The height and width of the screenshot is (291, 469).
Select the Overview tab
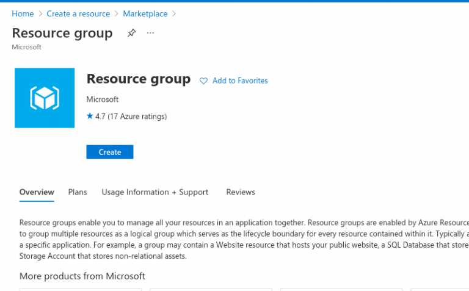point(37,192)
